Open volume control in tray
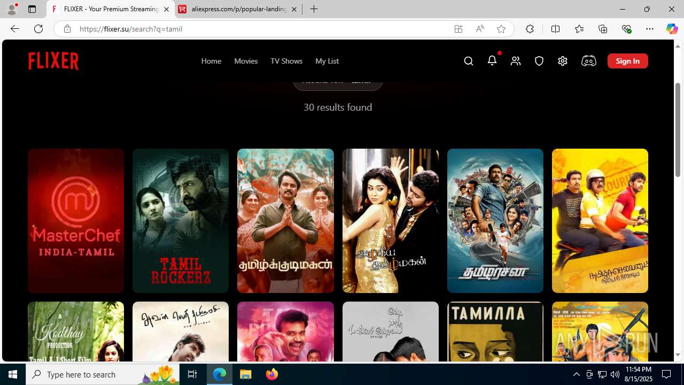 615,374
